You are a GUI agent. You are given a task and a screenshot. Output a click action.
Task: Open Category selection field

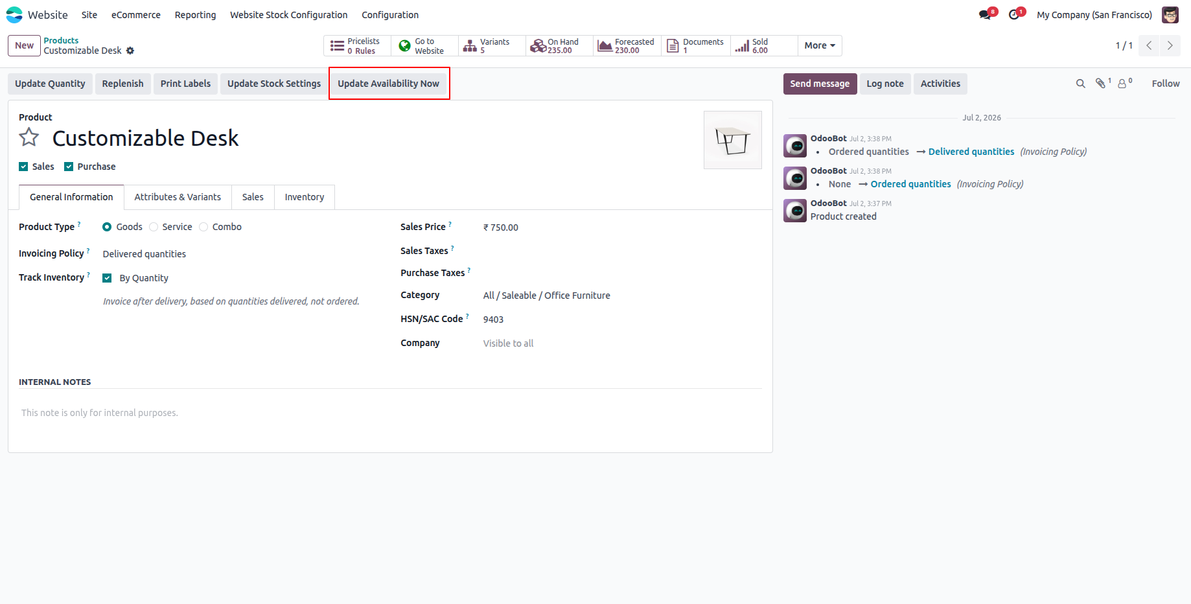coord(622,296)
